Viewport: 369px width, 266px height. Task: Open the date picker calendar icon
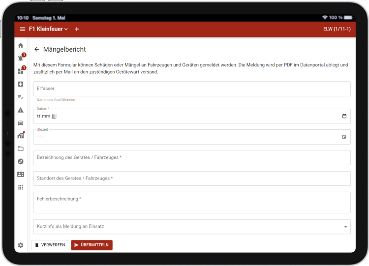click(x=344, y=117)
